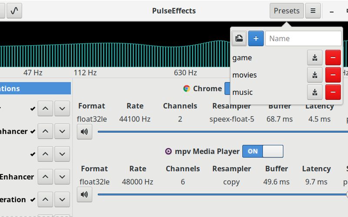Move third plugin row up
The width and height of the screenshot is (348, 217).
tap(45, 154)
